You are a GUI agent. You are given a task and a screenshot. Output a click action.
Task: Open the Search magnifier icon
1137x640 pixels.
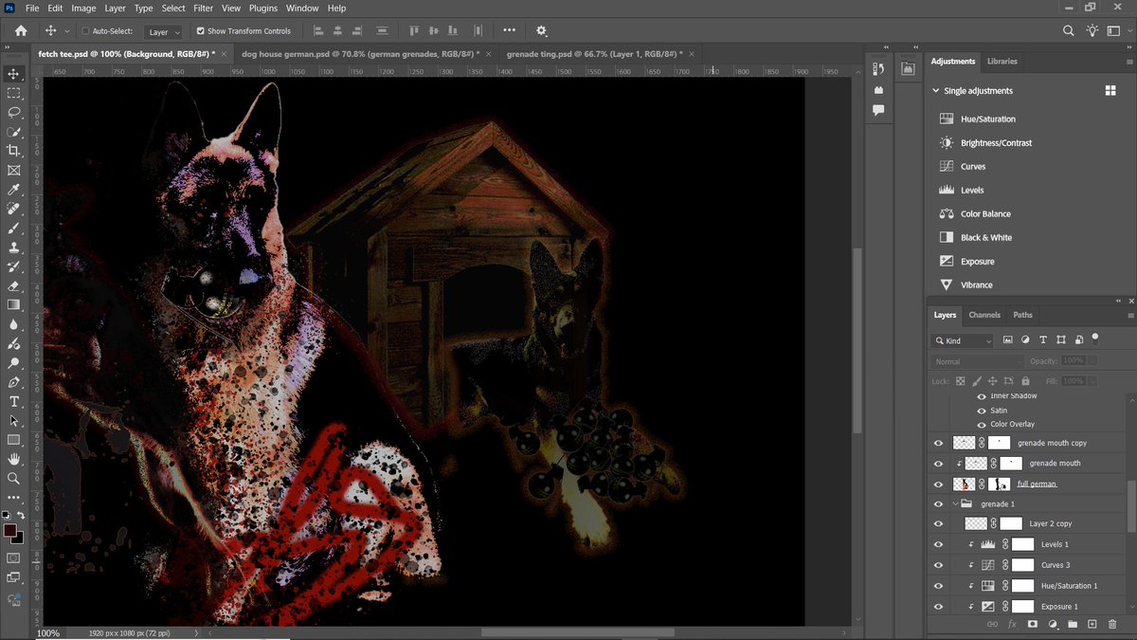tap(1069, 30)
